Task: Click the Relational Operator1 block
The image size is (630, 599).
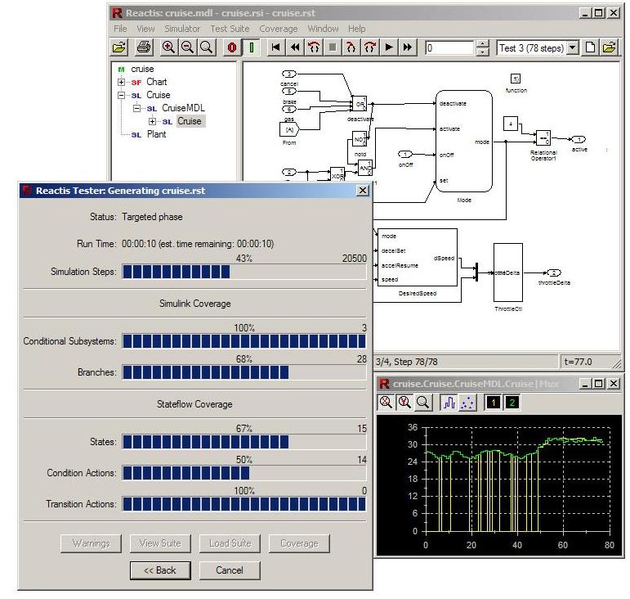Action: [x=543, y=138]
